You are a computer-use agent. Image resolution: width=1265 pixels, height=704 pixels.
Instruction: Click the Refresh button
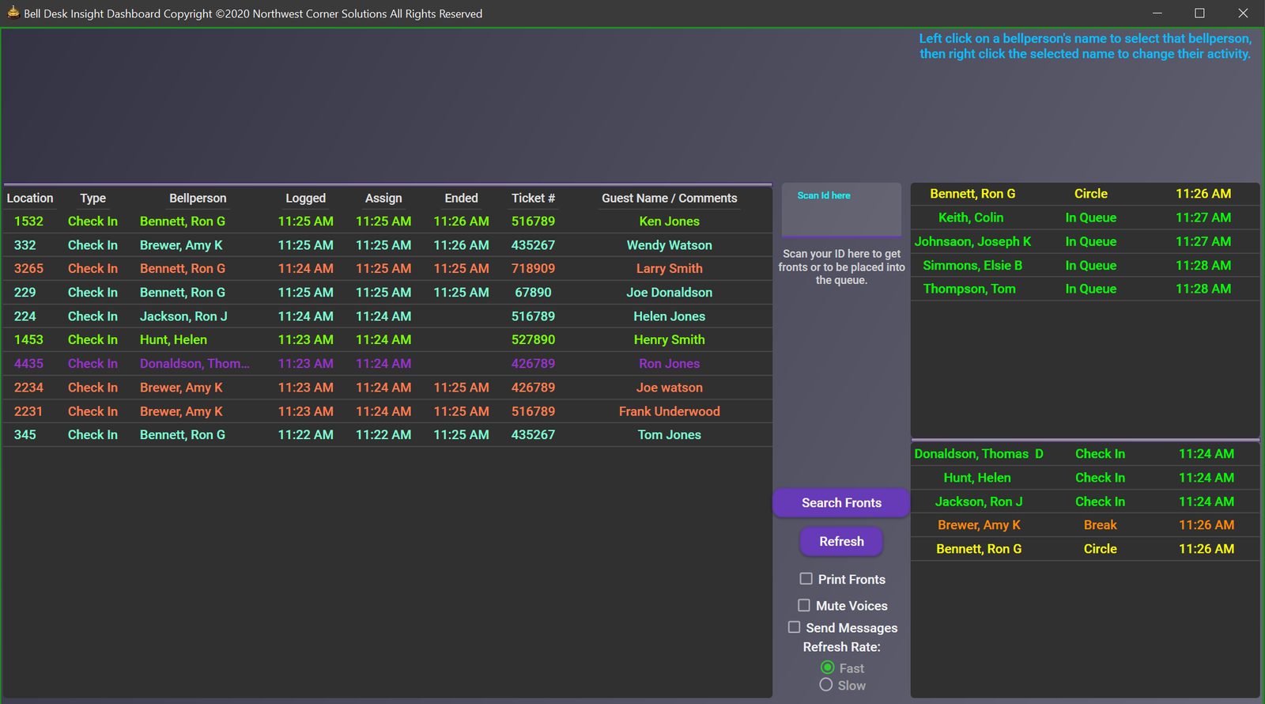pyautogui.click(x=841, y=542)
